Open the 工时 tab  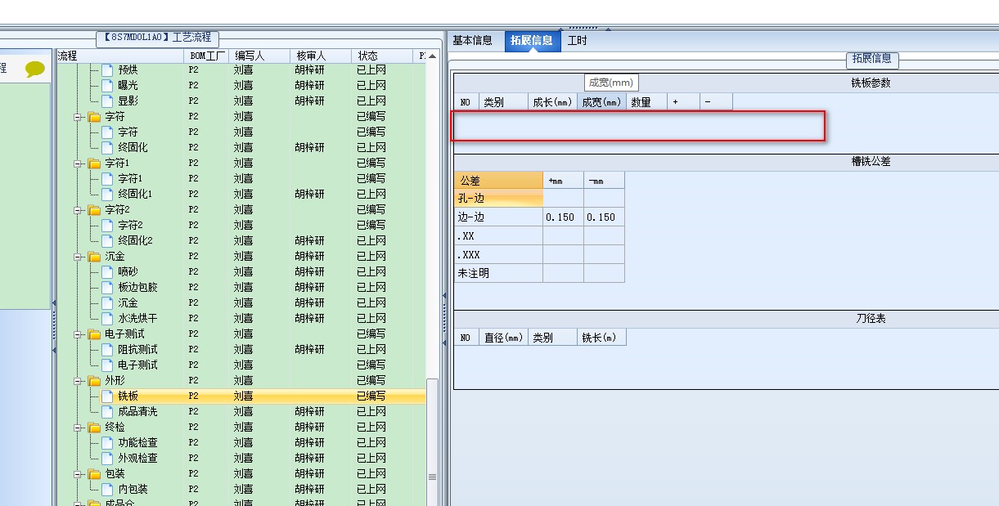click(577, 41)
